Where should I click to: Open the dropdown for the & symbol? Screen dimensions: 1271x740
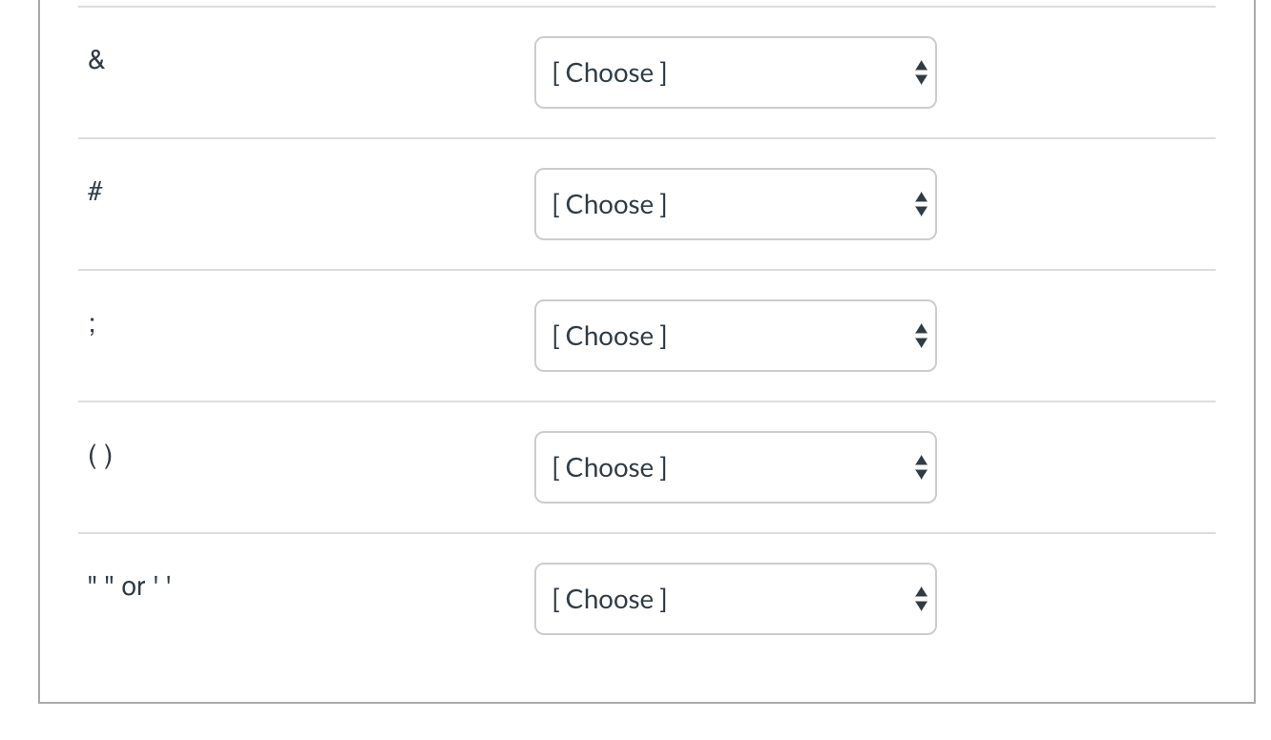[735, 72]
